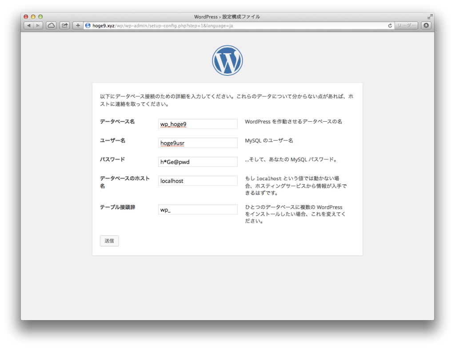
Task: Click the site globe icon in address bar
Action: click(x=88, y=25)
